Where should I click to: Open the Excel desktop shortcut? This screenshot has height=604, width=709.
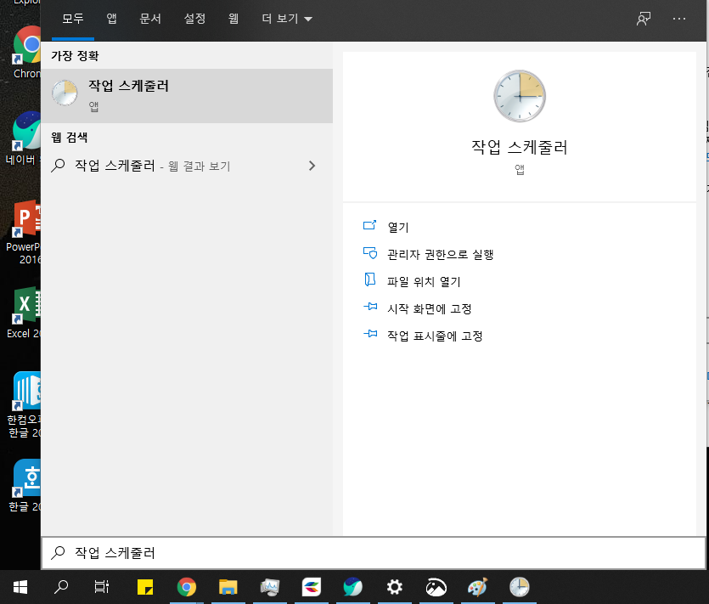coord(25,312)
